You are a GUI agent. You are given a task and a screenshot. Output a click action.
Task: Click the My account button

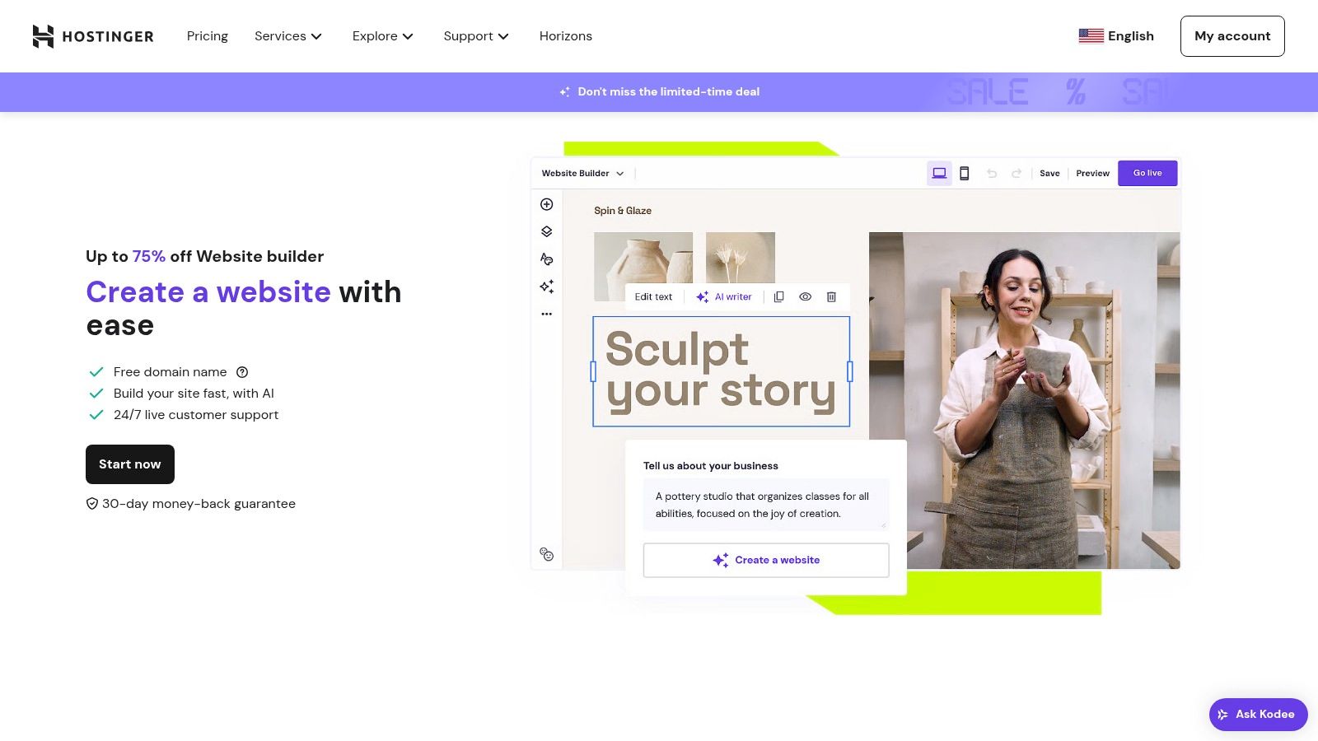(1232, 36)
